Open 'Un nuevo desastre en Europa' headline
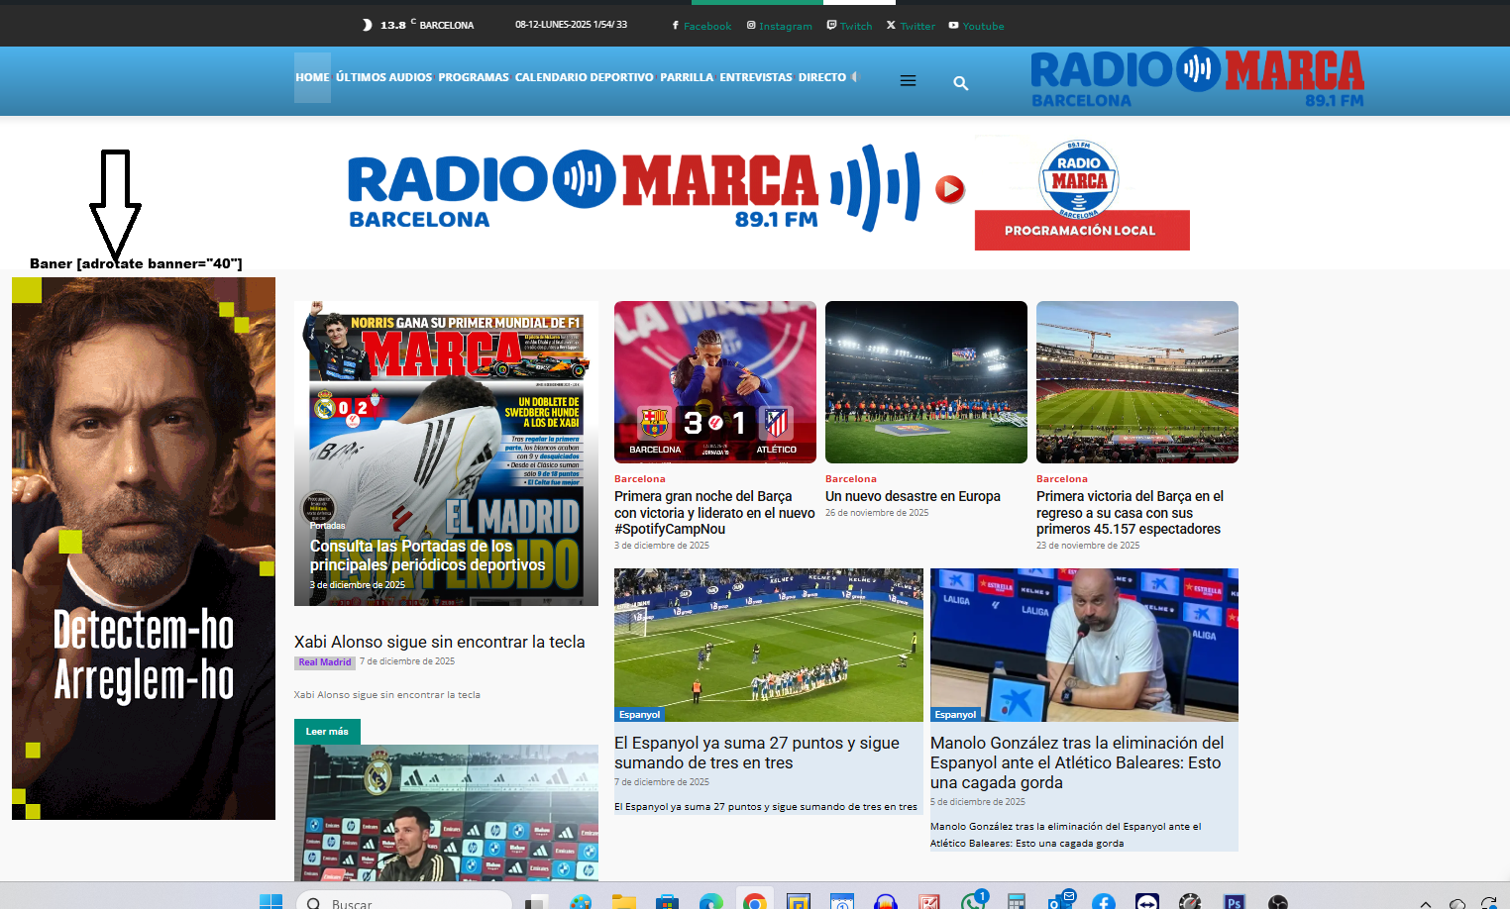This screenshot has width=1510, height=909. click(913, 496)
